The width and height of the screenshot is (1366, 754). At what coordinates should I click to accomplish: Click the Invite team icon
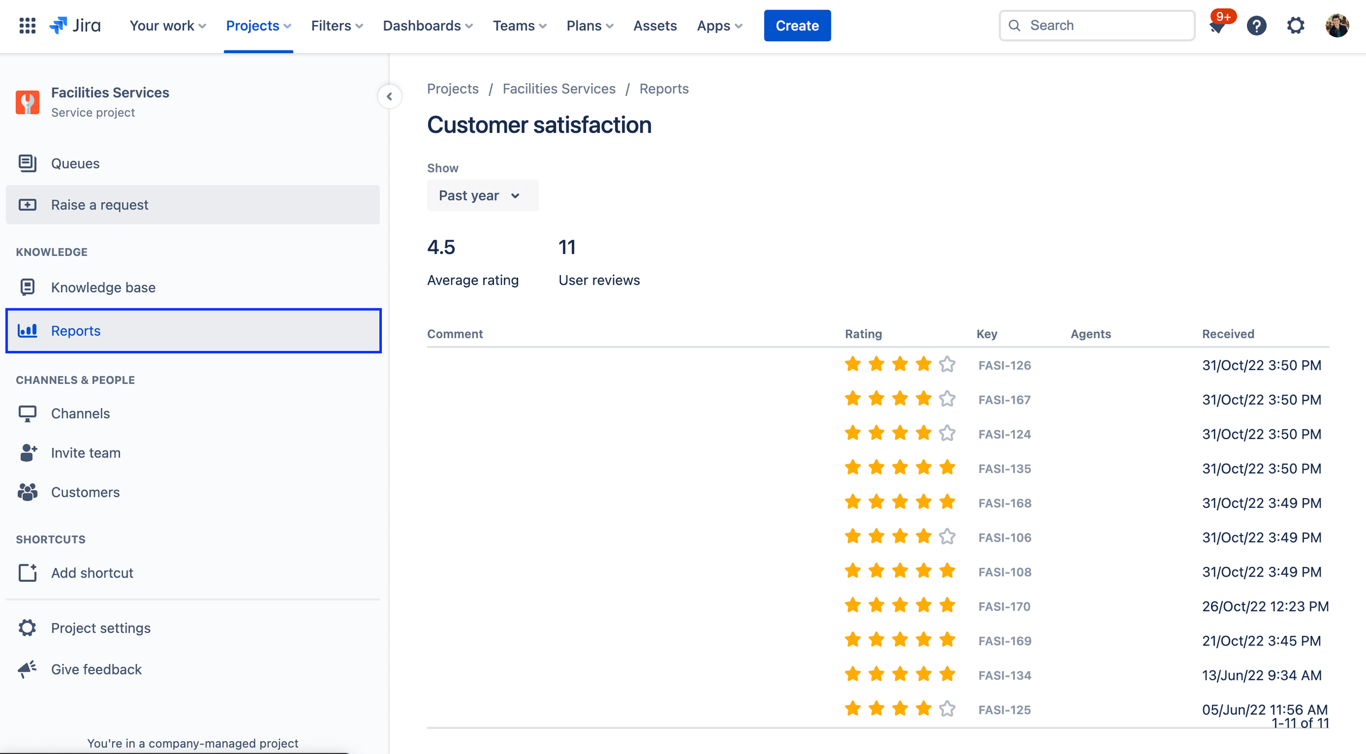[x=27, y=452]
